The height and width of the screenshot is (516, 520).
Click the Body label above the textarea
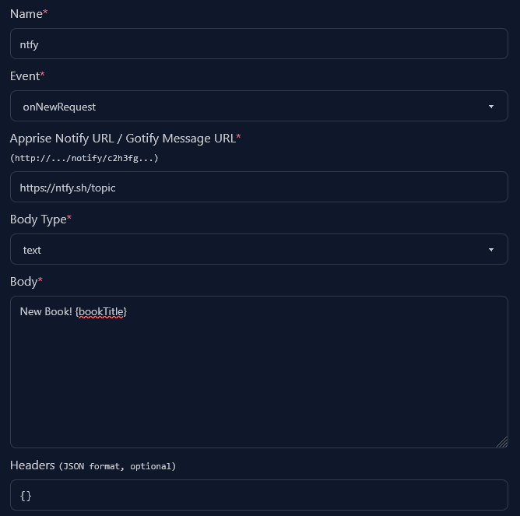(x=23, y=282)
